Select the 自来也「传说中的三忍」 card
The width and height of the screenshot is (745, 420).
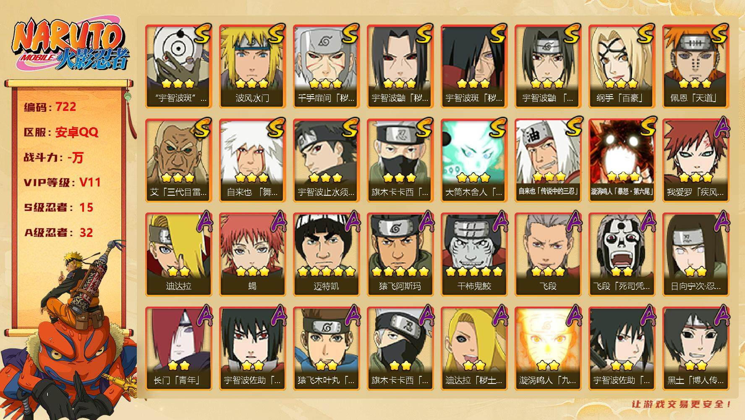[548, 160]
